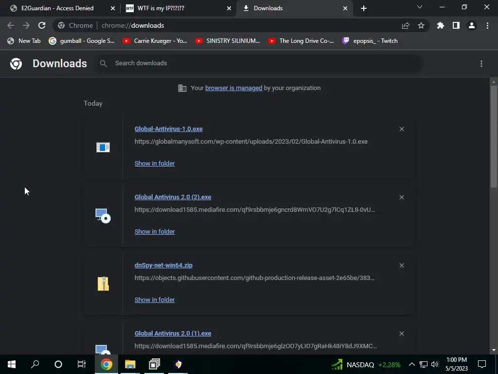This screenshot has width=498, height=374.
Task: Open Task View on the taskbar
Action: 81,364
